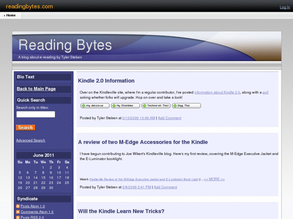This screenshot has height=219, width=293.
Task: Click the Technorati This! share button
Action: point(156,106)
